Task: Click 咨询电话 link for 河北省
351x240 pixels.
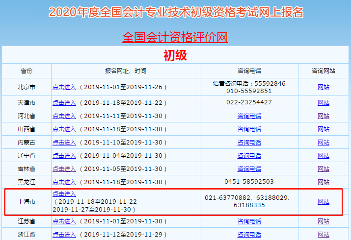Action: coord(249,116)
